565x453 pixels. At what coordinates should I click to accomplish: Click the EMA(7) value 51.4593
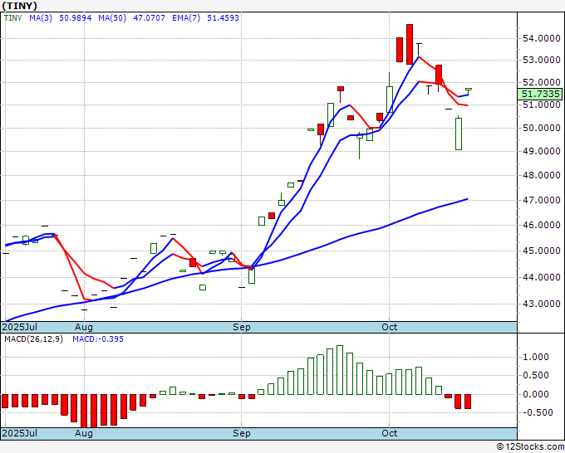tap(223, 18)
